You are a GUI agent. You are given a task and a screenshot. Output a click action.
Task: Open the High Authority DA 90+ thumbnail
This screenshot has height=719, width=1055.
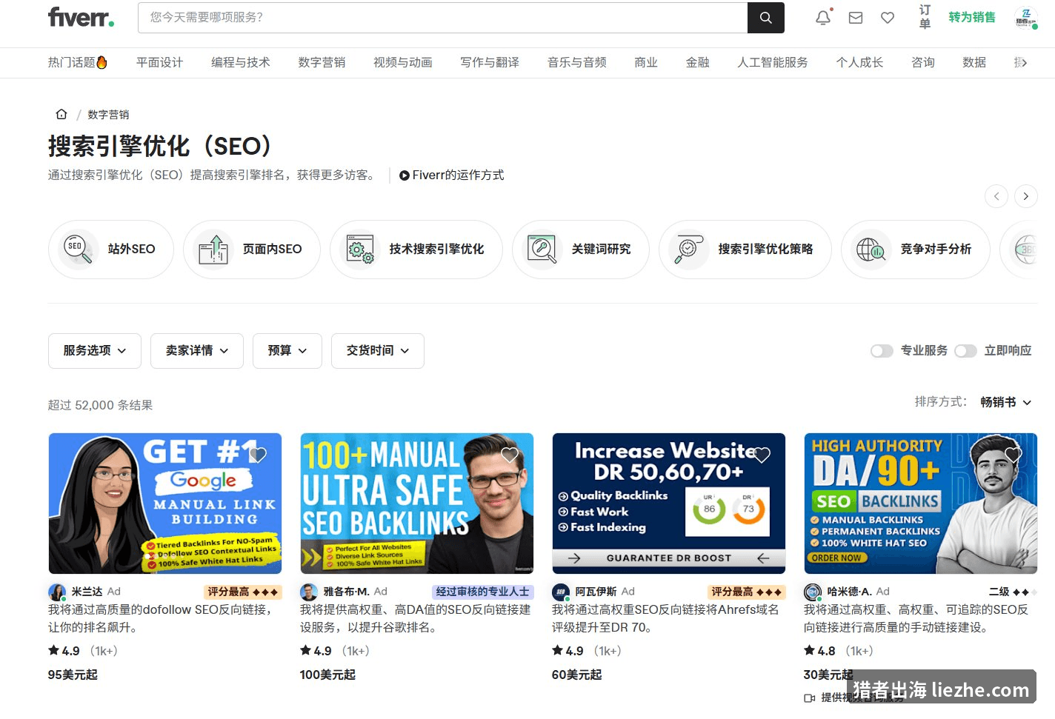[x=921, y=504]
